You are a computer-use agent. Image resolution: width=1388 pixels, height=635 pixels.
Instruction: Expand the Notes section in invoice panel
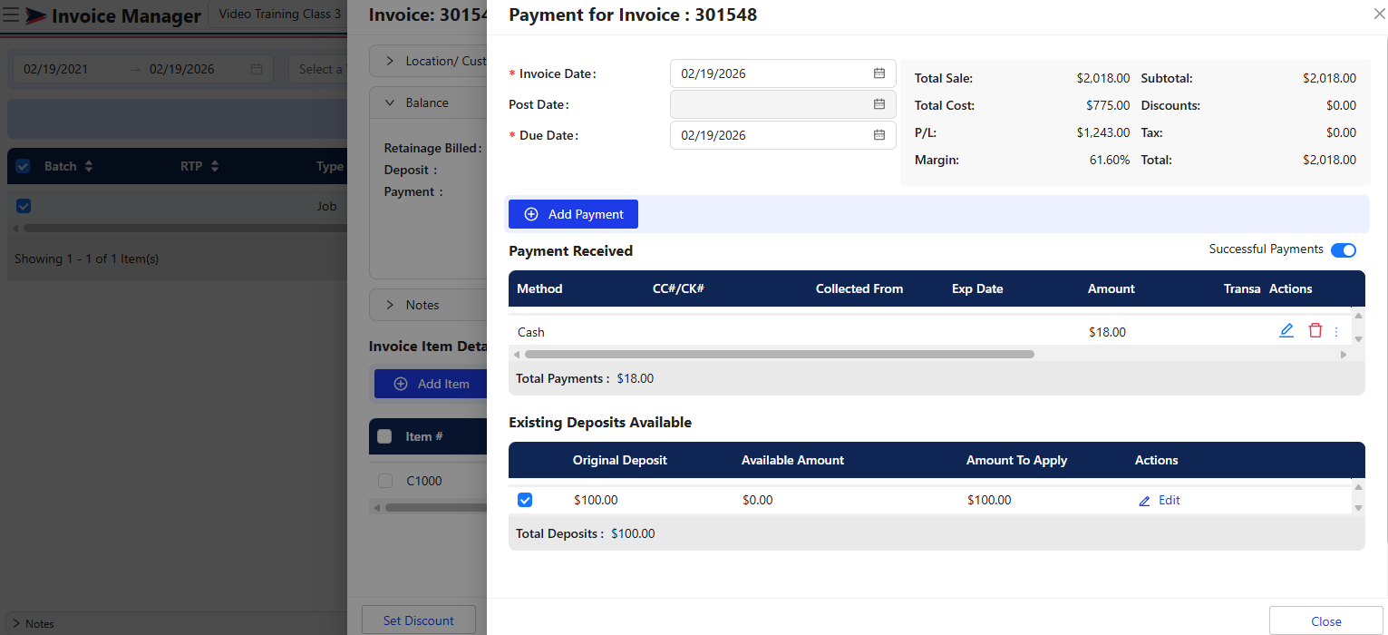click(x=390, y=305)
